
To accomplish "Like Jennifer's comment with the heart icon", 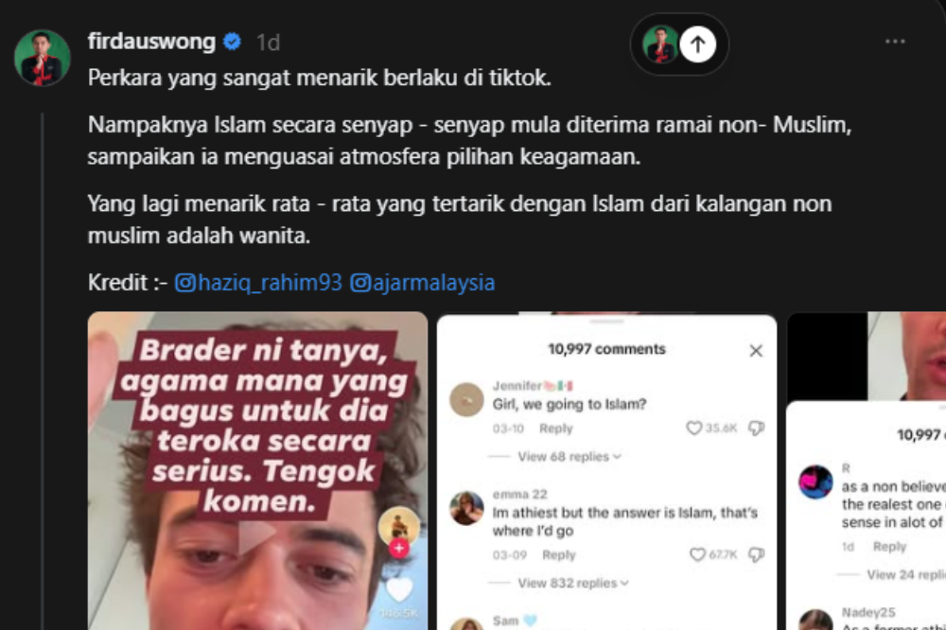I will point(693,428).
